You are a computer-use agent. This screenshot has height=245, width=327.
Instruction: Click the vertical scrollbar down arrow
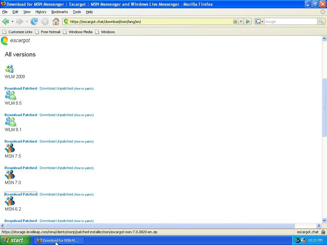pyautogui.click(x=324, y=220)
